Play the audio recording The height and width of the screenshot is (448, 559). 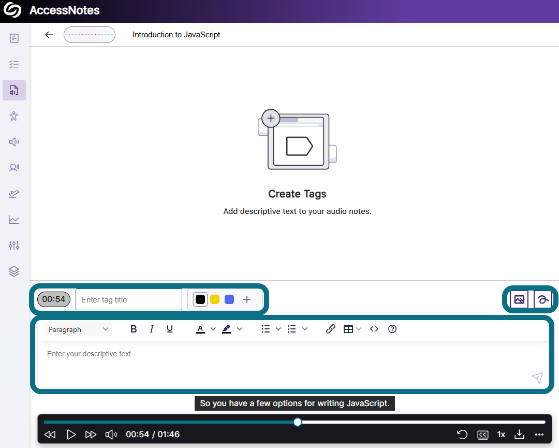tap(71, 435)
